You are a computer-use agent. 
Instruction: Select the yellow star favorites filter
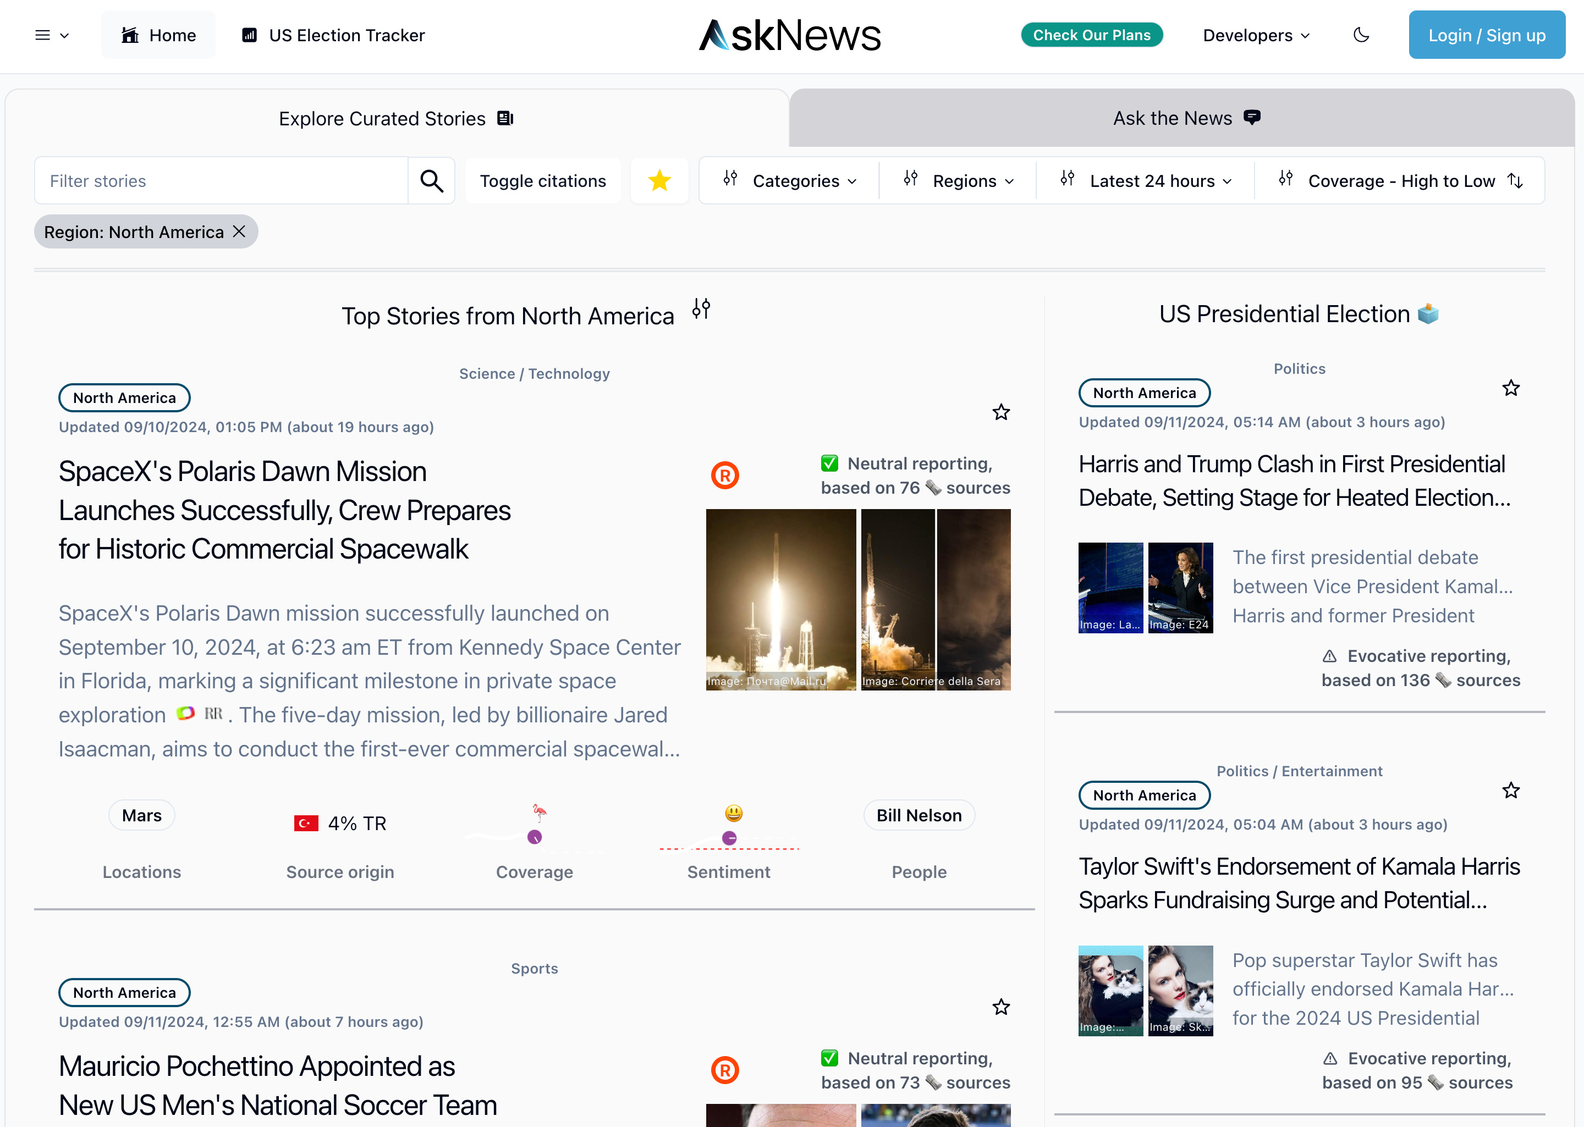point(659,180)
